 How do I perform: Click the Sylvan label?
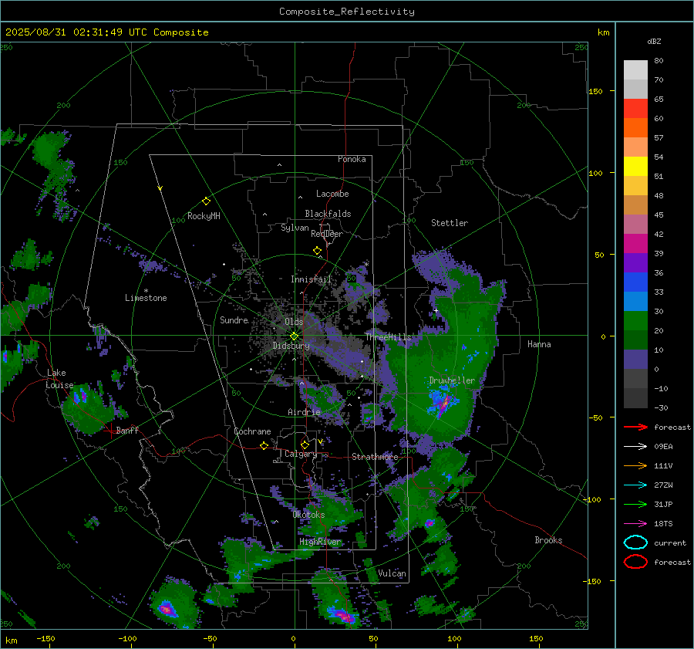[x=295, y=228]
